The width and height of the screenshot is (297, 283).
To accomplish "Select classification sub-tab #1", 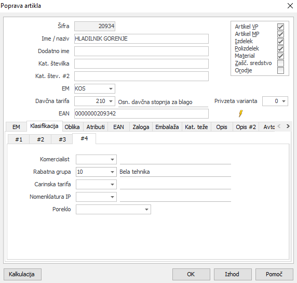I will click(x=19, y=139).
